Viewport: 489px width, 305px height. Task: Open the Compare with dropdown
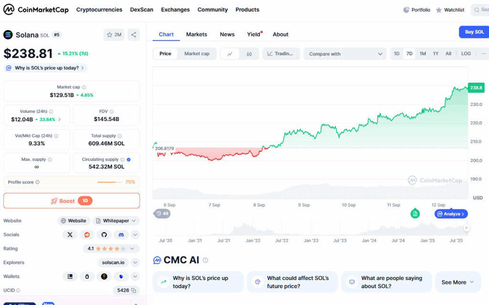[345, 54]
